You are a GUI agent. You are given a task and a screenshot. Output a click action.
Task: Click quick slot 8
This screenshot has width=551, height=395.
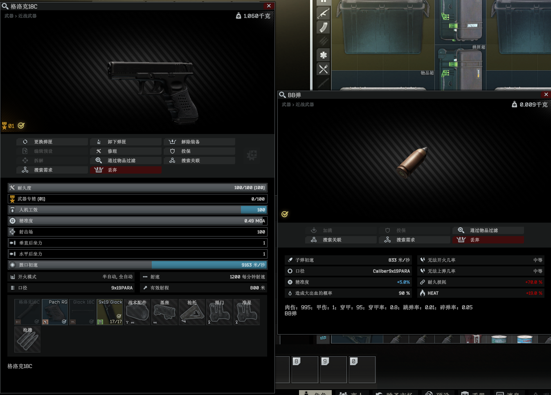[x=305, y=370]
